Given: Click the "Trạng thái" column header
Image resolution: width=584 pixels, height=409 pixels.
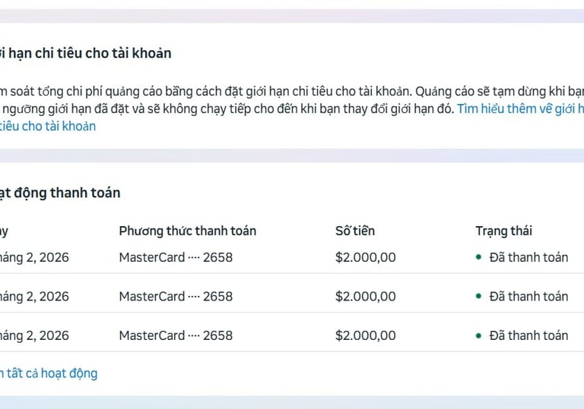Looking at the screenshot, I should (x=503, y=231).
